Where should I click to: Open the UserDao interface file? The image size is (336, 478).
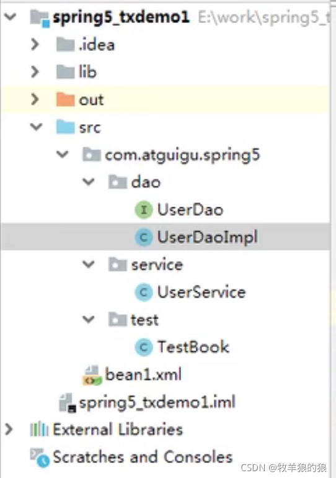click(190, 210)
